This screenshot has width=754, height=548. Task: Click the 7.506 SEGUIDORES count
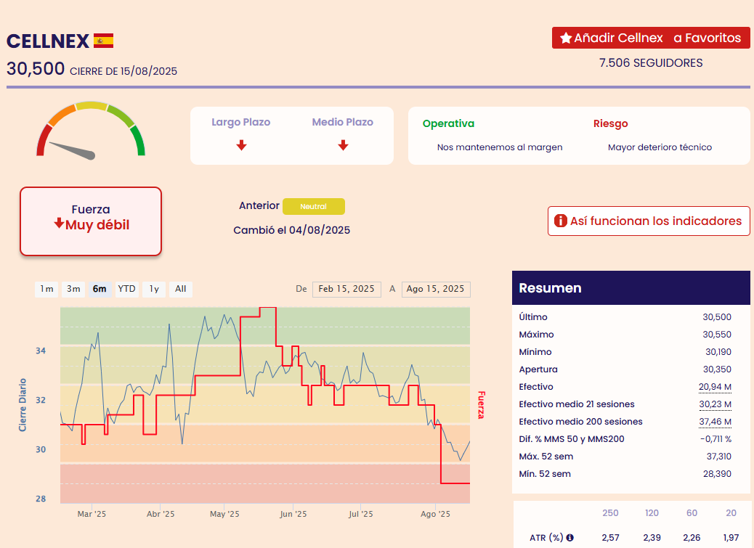[x=651, y=63]
